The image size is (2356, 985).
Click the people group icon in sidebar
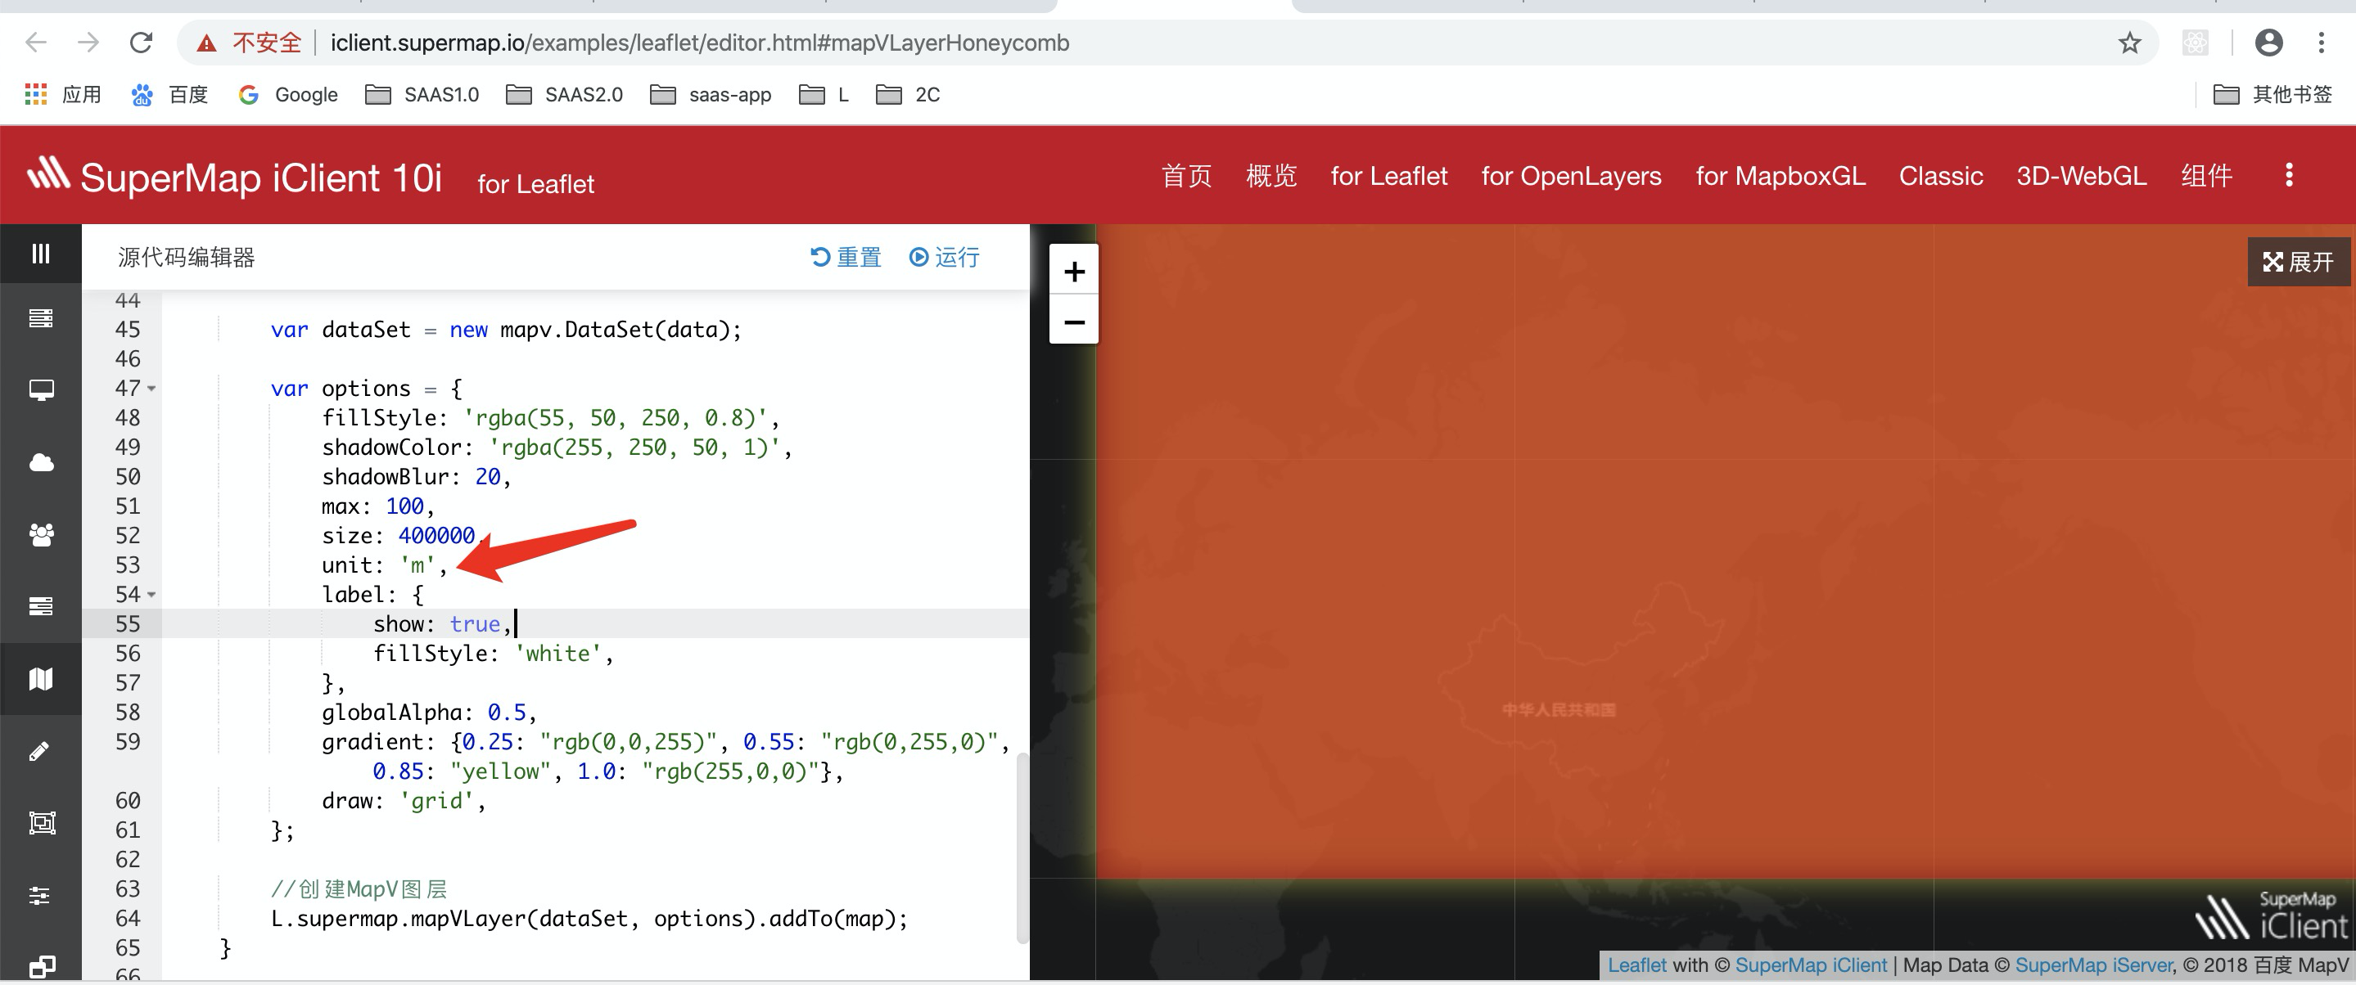pyautogui.click(x=41, y=534)
